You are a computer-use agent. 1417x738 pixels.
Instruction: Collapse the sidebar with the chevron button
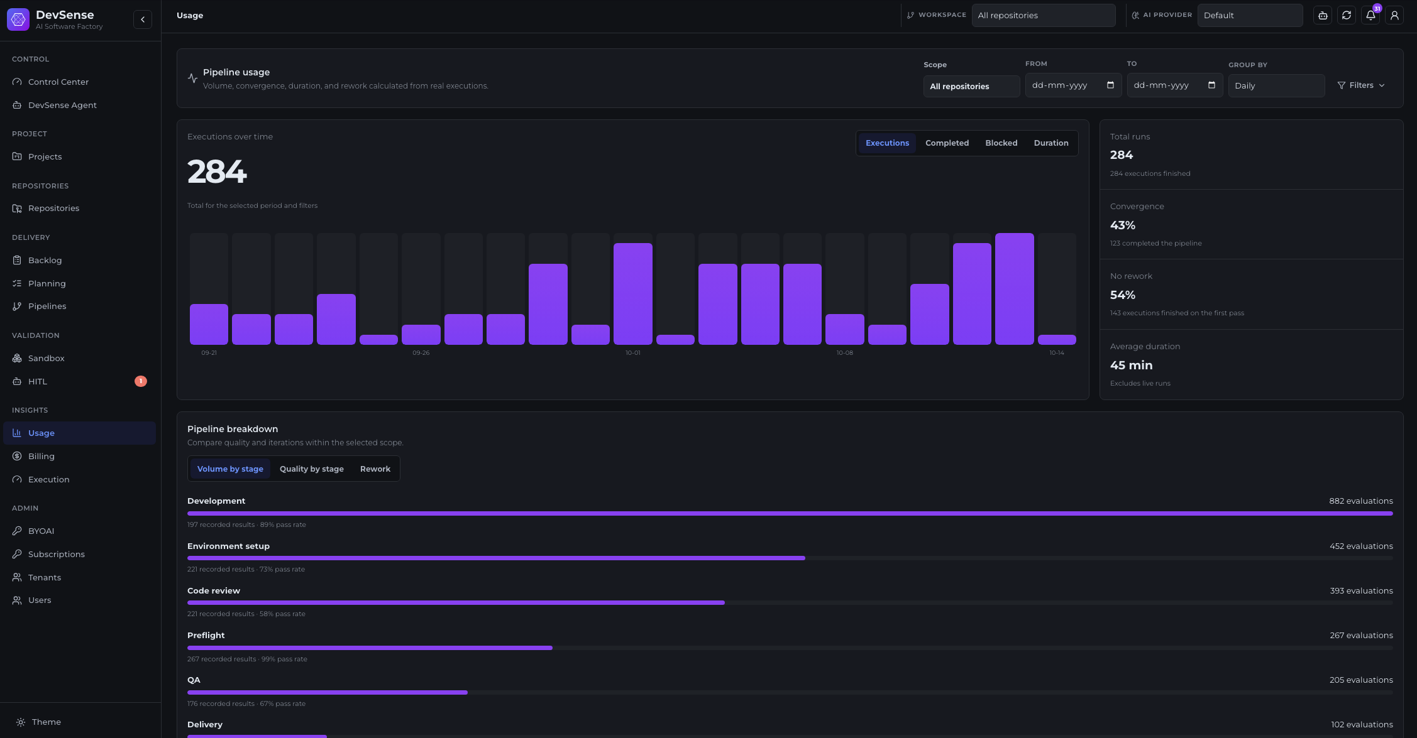tap(143, 19)
